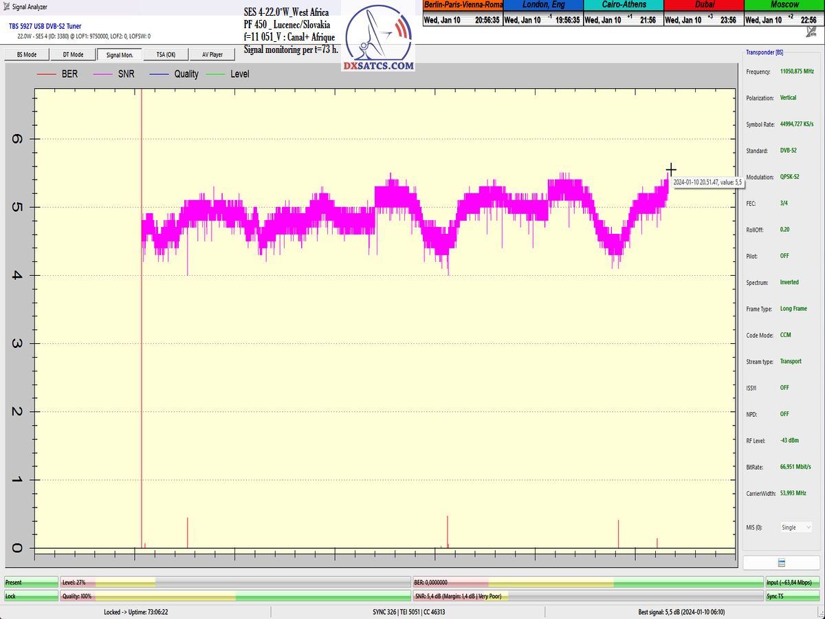This screenshot has height=619, width=825.
Task: Click the Sync TS status indicator
Action: coord(793,596)
